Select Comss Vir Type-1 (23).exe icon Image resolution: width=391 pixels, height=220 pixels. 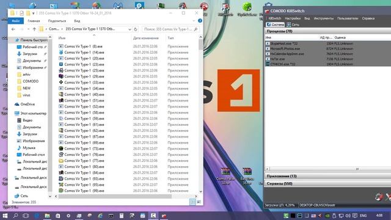tap(61, 64)
